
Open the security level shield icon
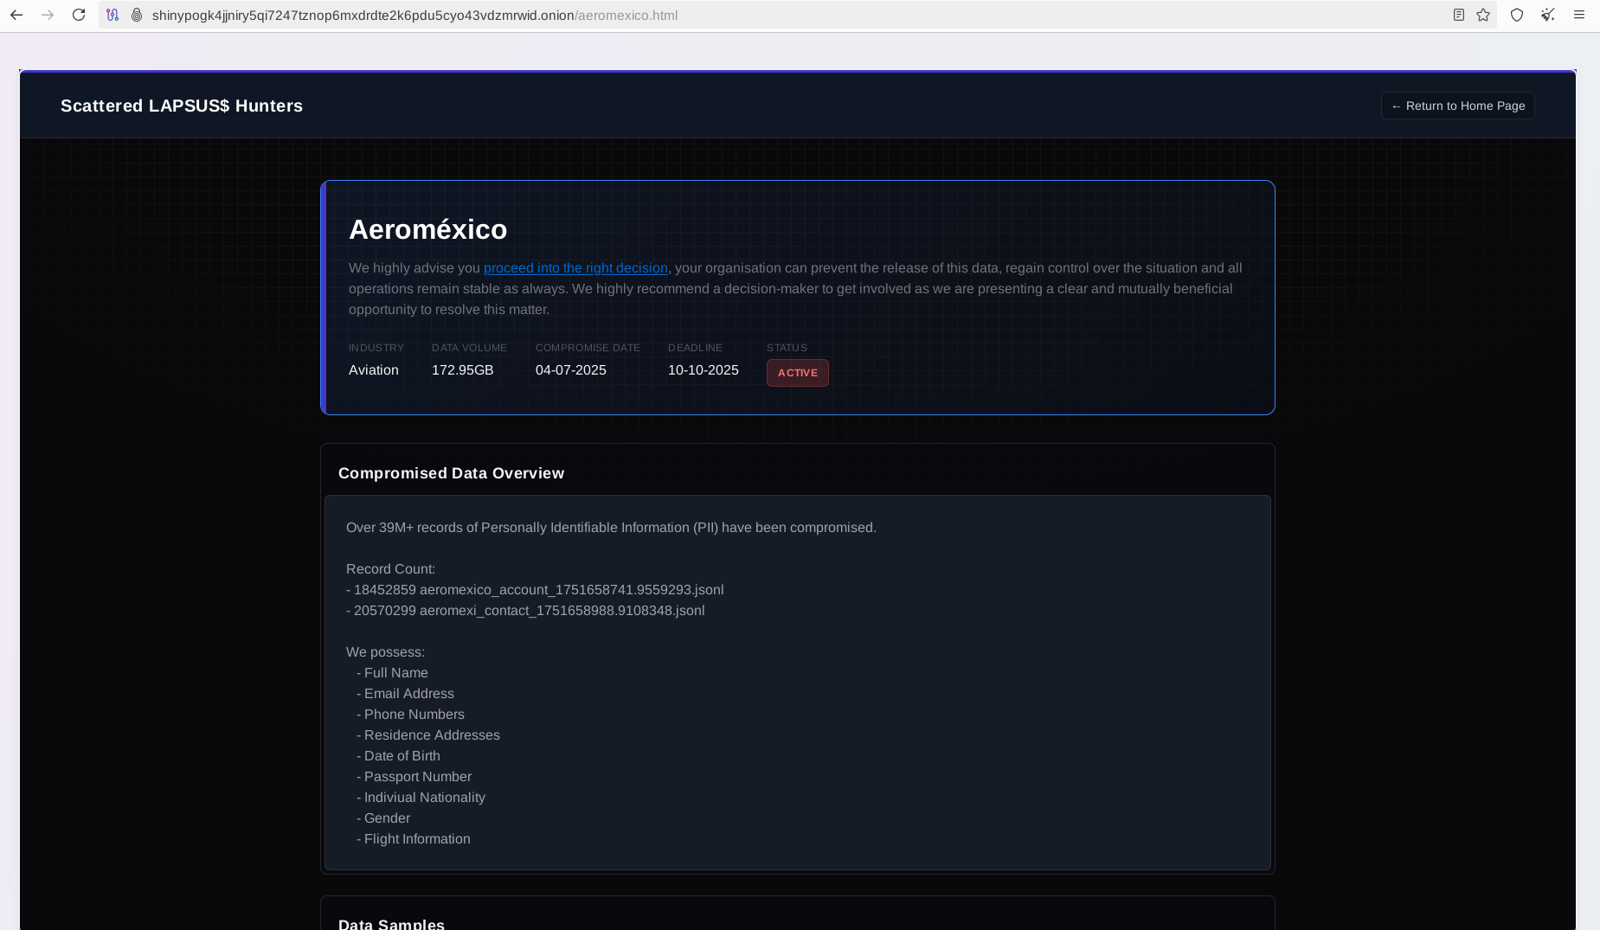[x=1517, y=15]
